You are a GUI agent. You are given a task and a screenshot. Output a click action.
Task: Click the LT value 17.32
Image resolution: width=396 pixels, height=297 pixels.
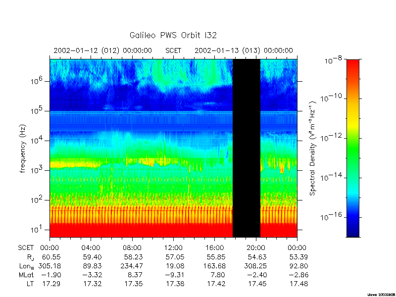[x=93, y=284]
